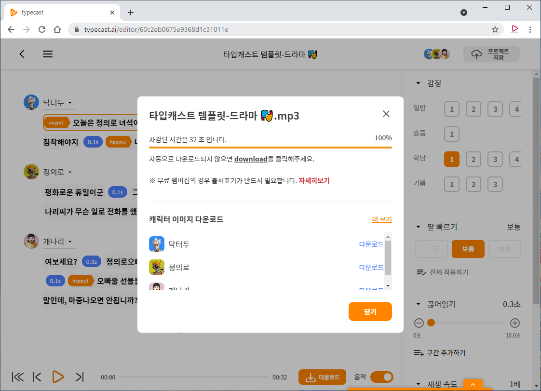
Task: Select 정의로 avatar in the dialog list
Action: point(157,268)
